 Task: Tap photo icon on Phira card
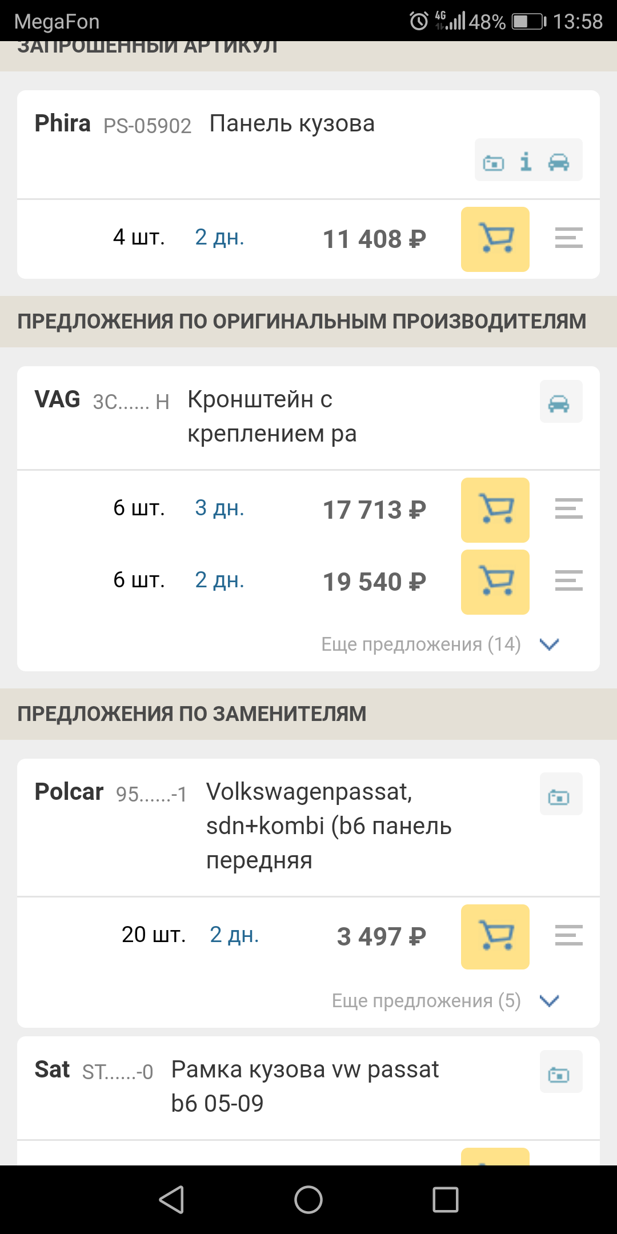pyautogui.click(x=494, y=163)
